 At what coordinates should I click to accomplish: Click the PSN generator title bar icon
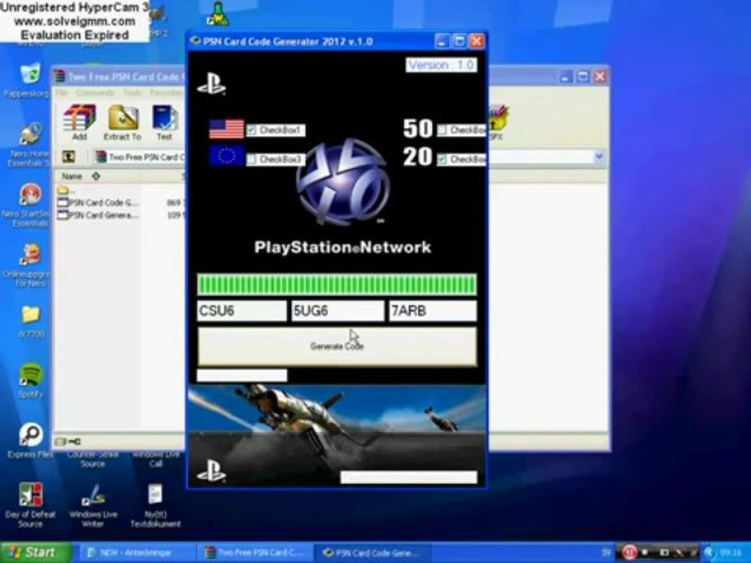pyautogui.click(x=195, y=41)
